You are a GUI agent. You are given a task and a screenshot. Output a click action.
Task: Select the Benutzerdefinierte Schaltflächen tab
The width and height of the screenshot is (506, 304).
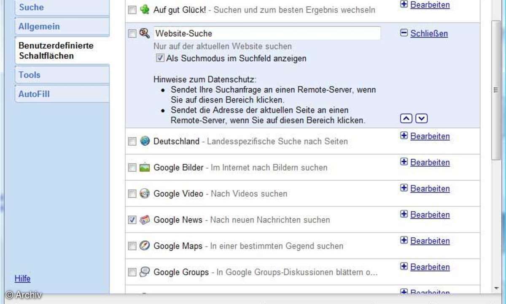(62, 51)
